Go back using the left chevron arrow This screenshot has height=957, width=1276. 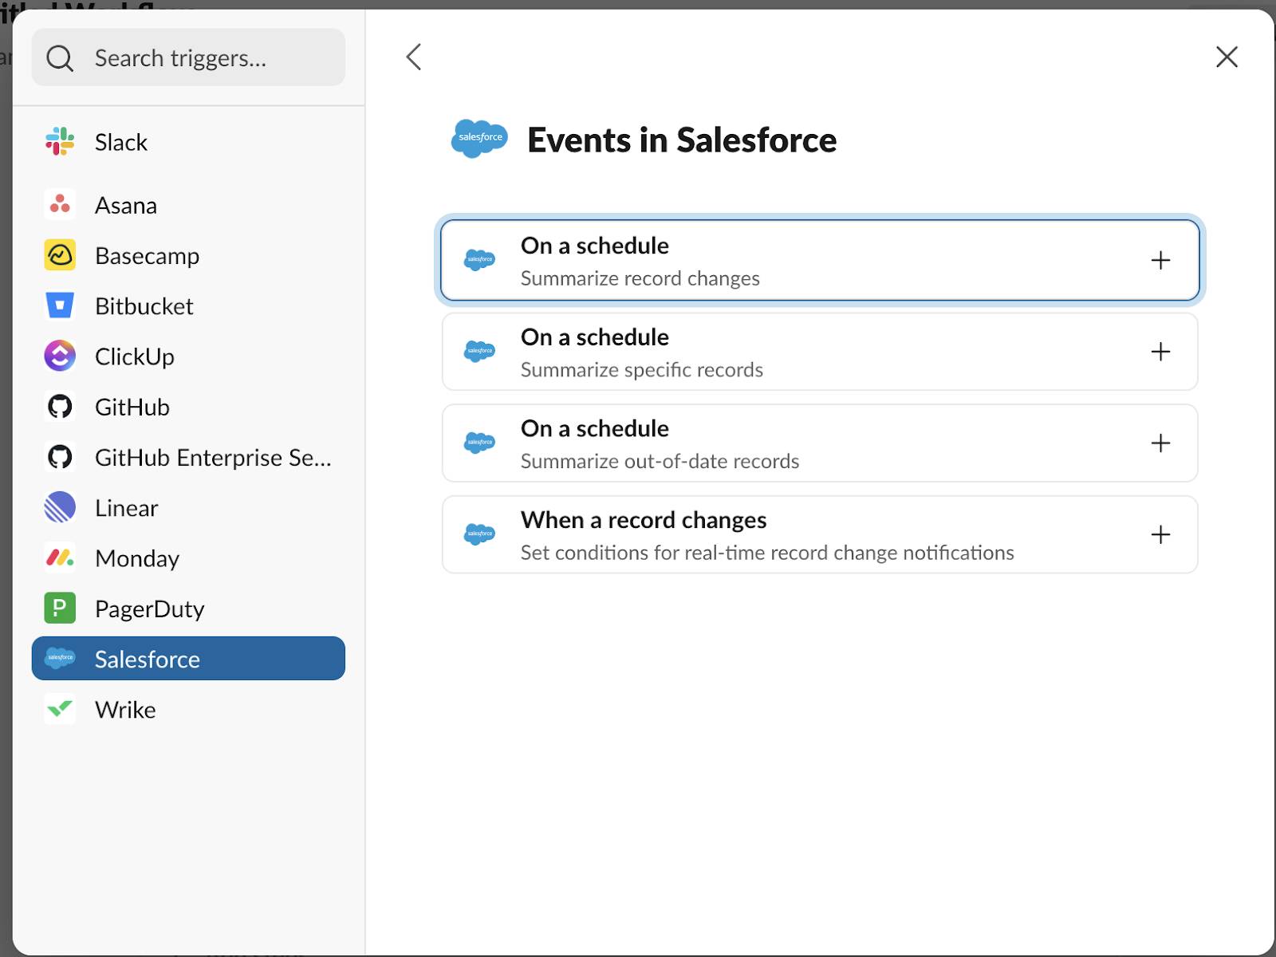tap(413, 57)
